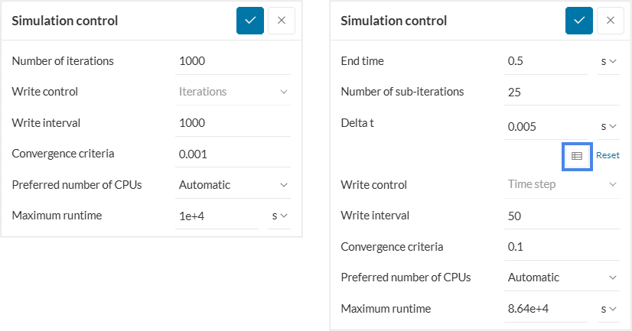Image resolution: width=632 pixels, height=331 pixels.
Task: Change right Maximum runtime unit dropdown
Action: click(x=608, y=309)
